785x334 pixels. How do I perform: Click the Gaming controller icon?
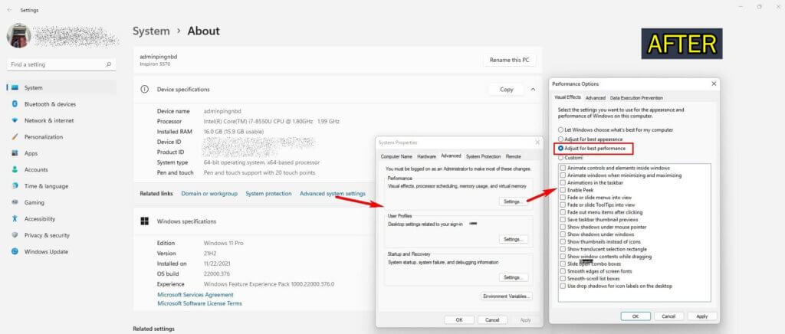15,202
